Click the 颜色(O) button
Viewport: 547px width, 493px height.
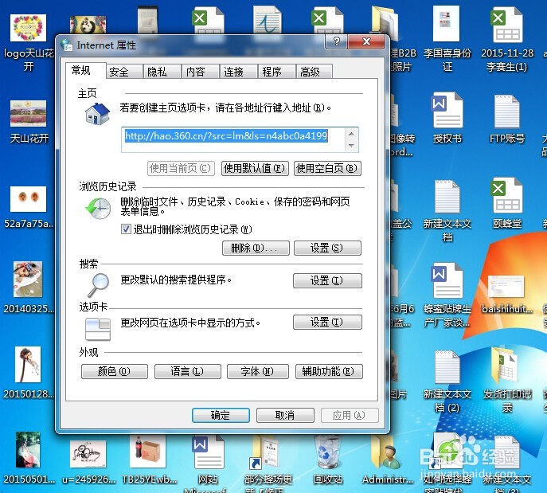pyautogui.click(x=115, y=371)
